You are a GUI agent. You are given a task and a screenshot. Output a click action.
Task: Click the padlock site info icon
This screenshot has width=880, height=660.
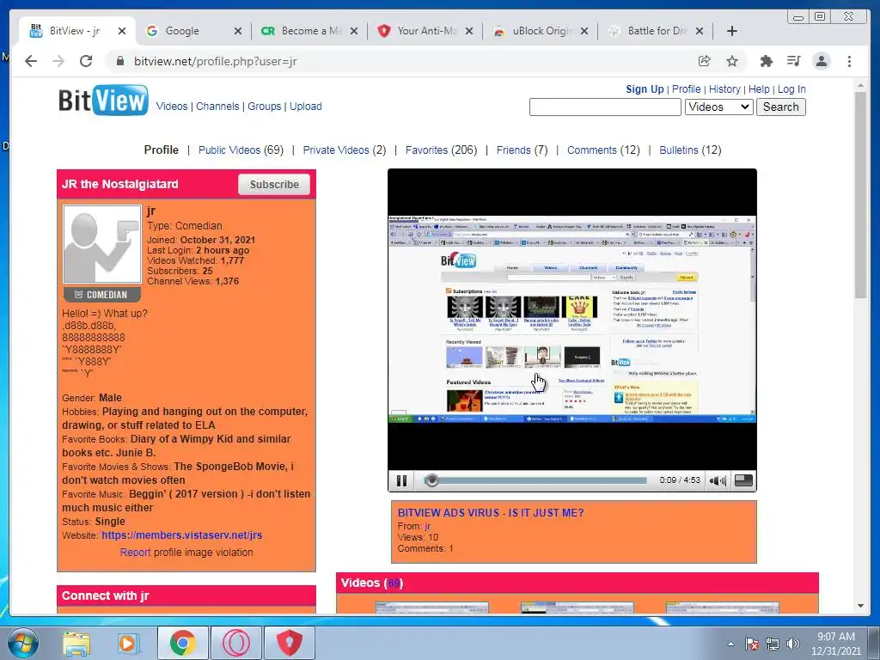119,61
